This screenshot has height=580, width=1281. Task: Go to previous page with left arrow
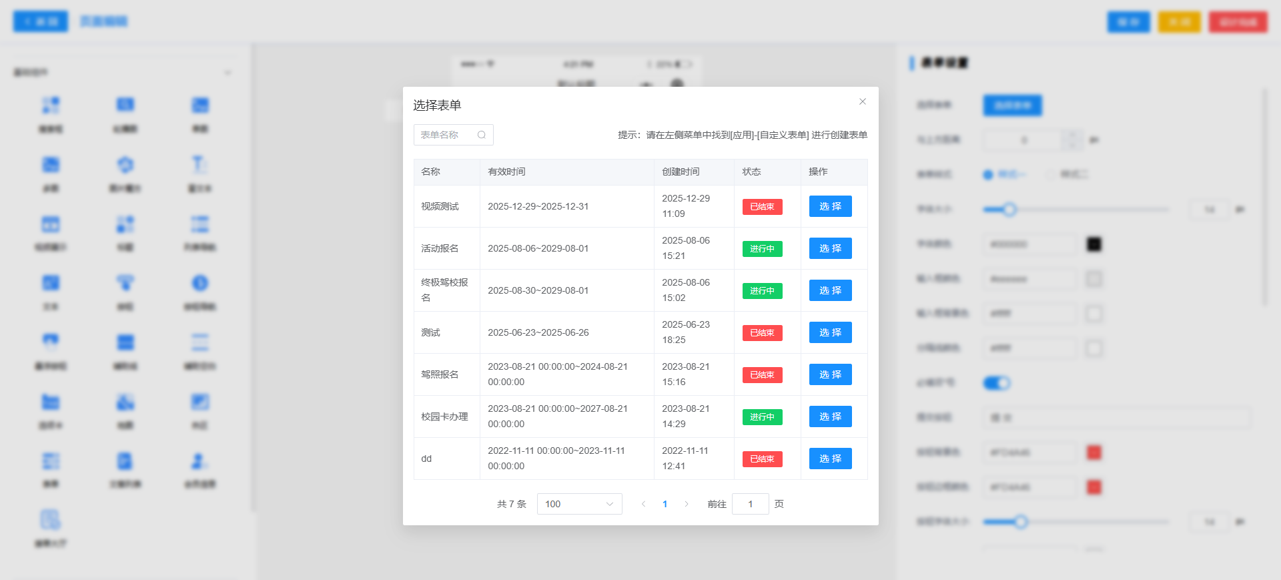[x=643, y=504]
